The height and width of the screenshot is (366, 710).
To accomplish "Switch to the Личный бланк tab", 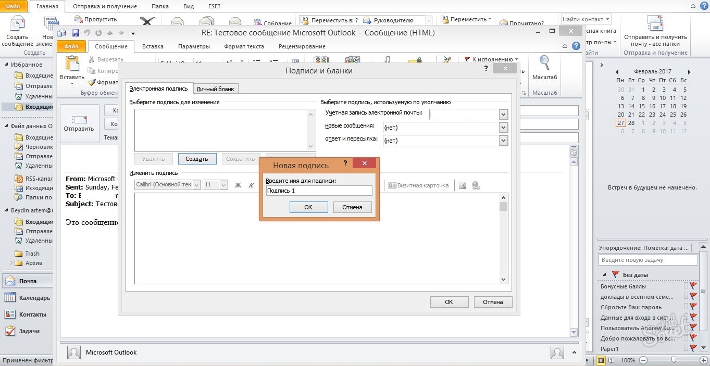I will pyautogui.click(x=216, y=89).
